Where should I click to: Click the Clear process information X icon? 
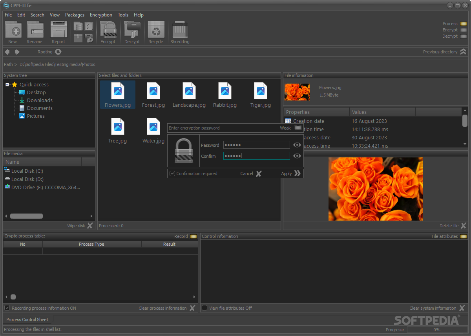(x=192, y=308)
